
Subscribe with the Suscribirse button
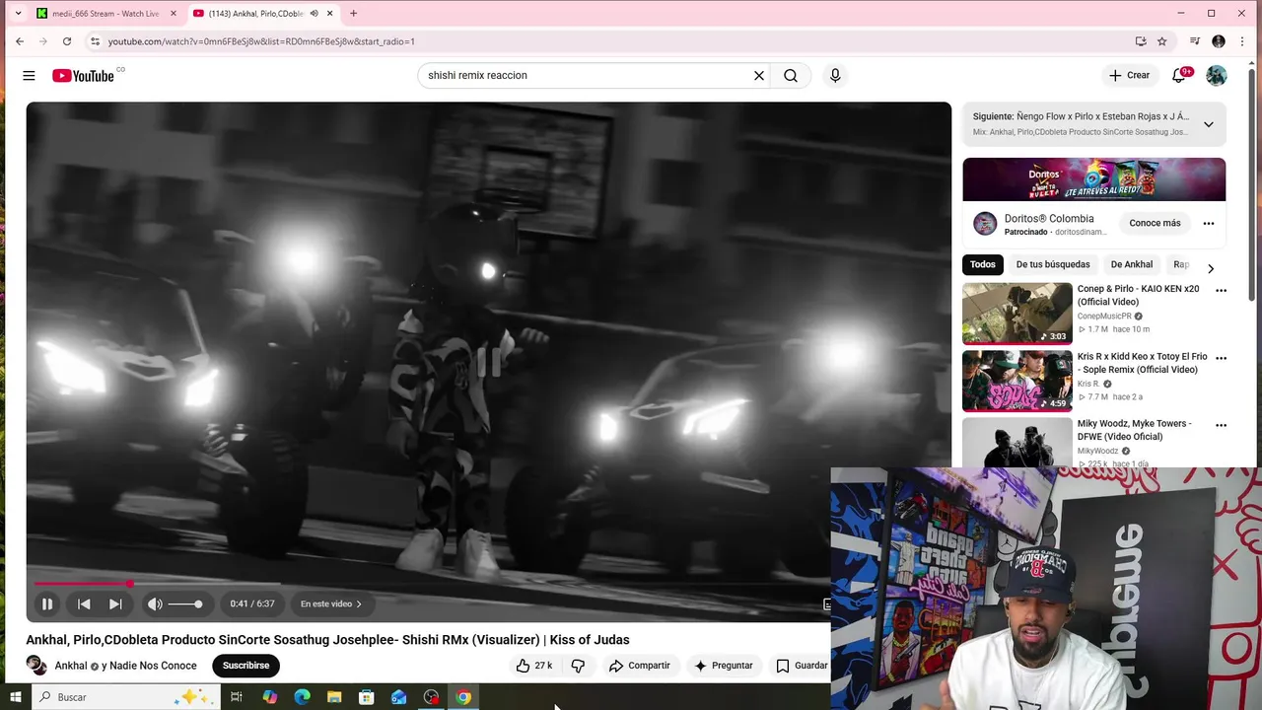coord(245,666)
